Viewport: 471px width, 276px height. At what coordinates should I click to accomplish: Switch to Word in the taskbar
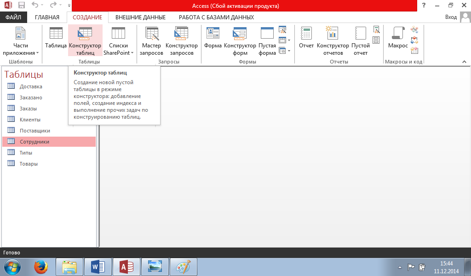point(98,267)
